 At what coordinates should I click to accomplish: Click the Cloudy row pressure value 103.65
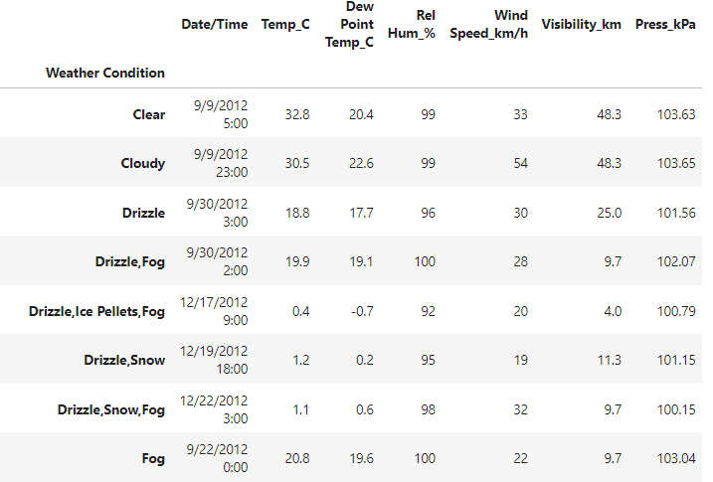(x=675, y=163)
